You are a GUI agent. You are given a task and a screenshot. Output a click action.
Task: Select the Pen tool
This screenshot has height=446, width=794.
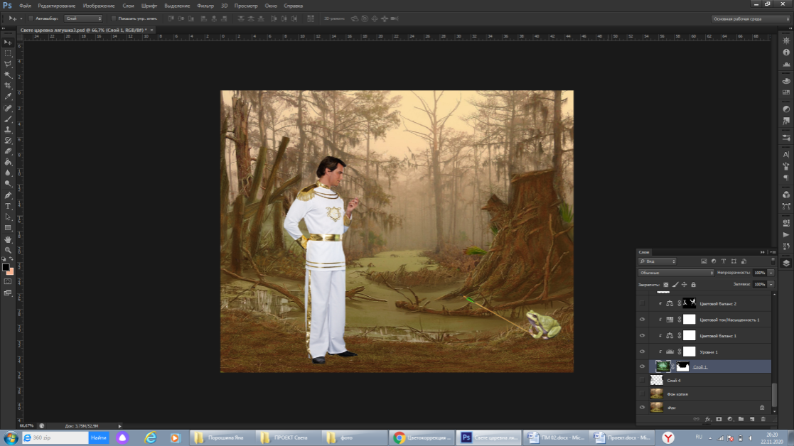[x=8, y=195]
